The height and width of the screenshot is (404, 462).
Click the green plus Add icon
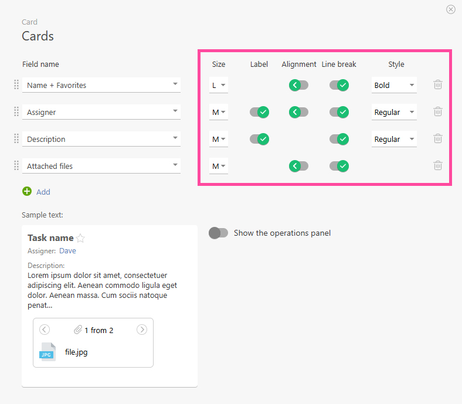(27, 191)
